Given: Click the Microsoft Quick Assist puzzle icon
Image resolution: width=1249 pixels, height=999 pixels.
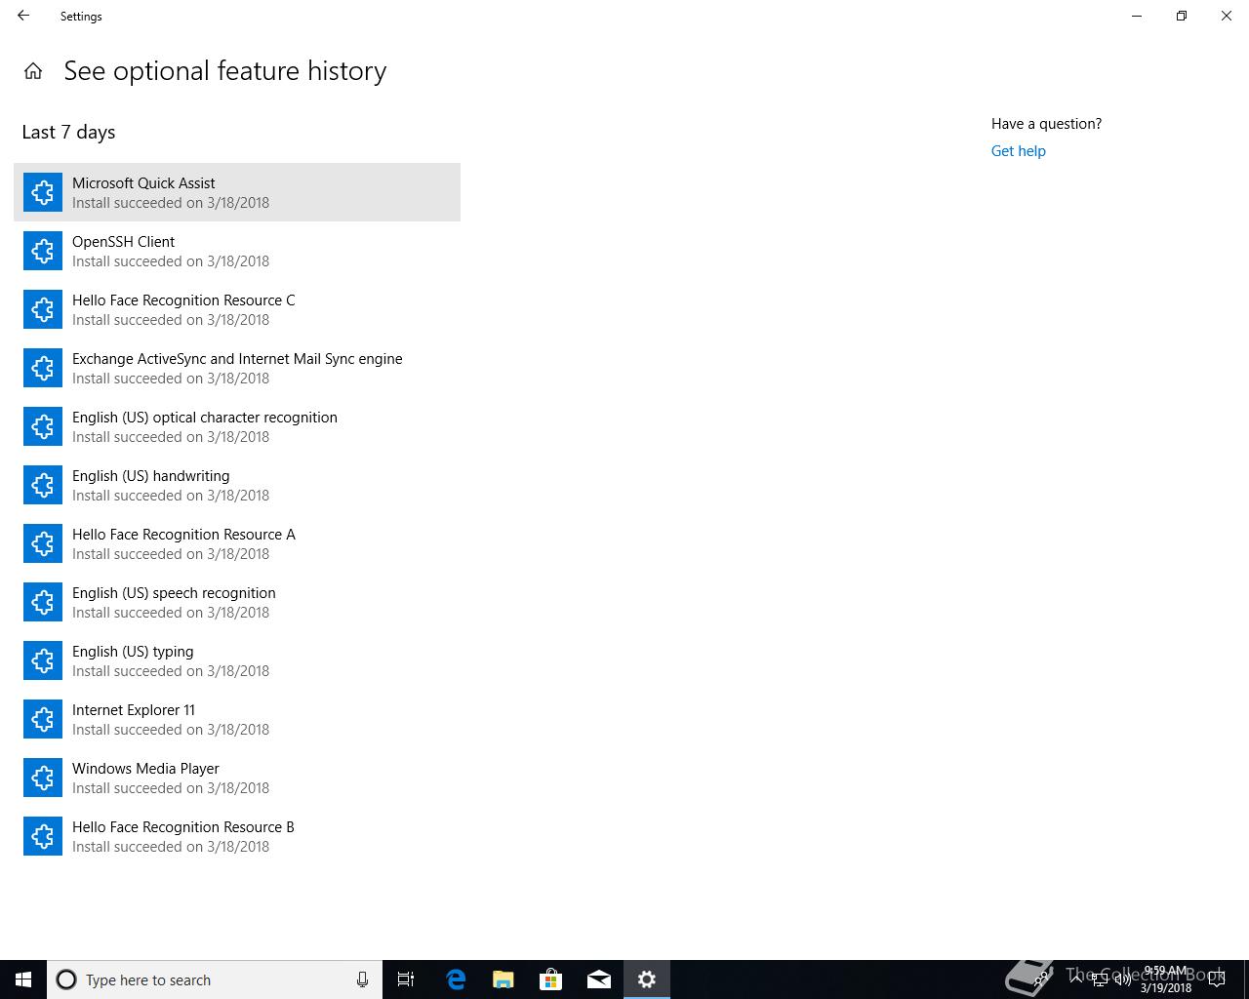Looking at the screenshot, I should (43, 192).
